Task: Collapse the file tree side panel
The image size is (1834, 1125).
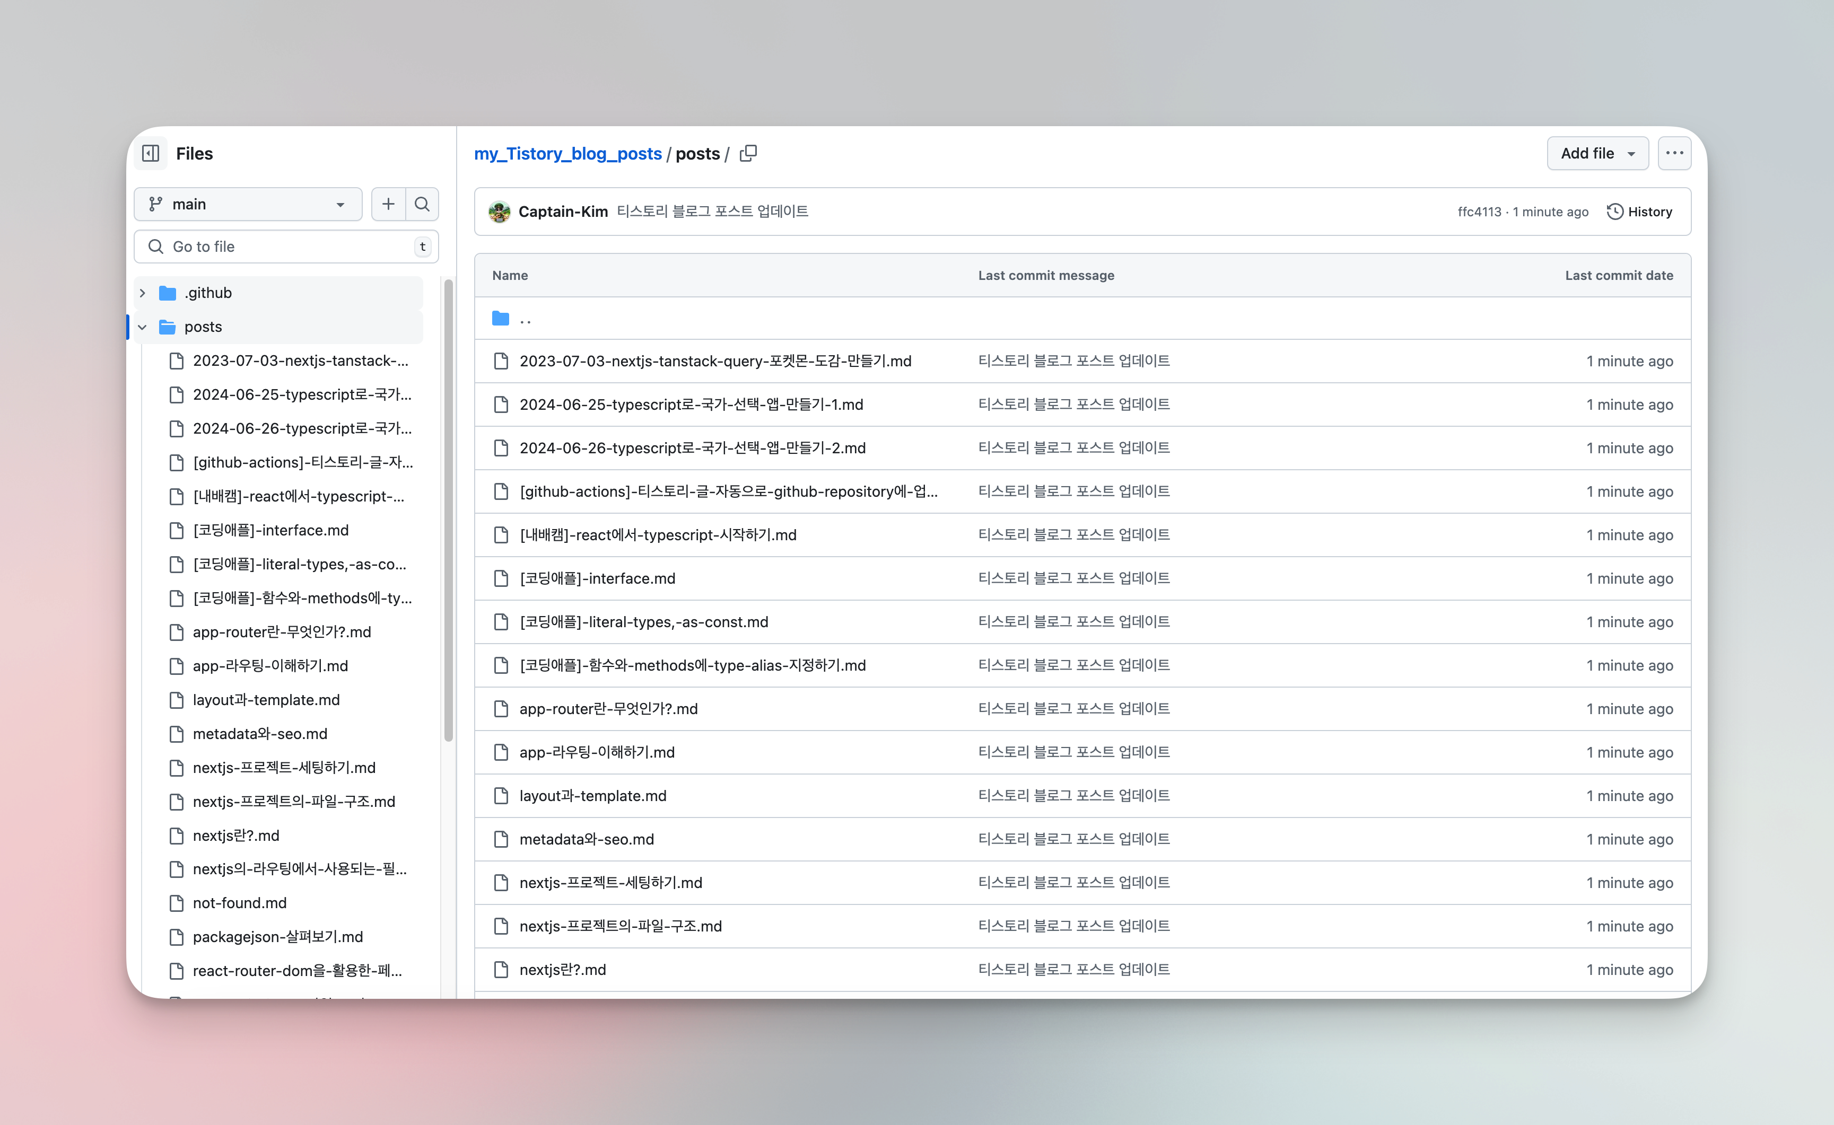Action: click(150, 153)
